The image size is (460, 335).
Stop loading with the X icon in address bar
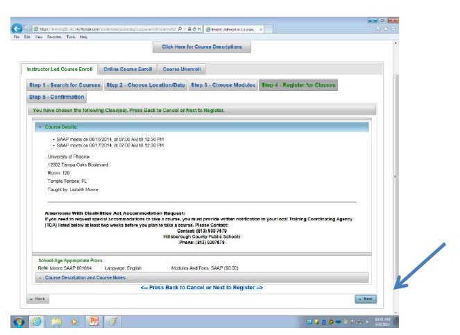[x=199, y=29]
